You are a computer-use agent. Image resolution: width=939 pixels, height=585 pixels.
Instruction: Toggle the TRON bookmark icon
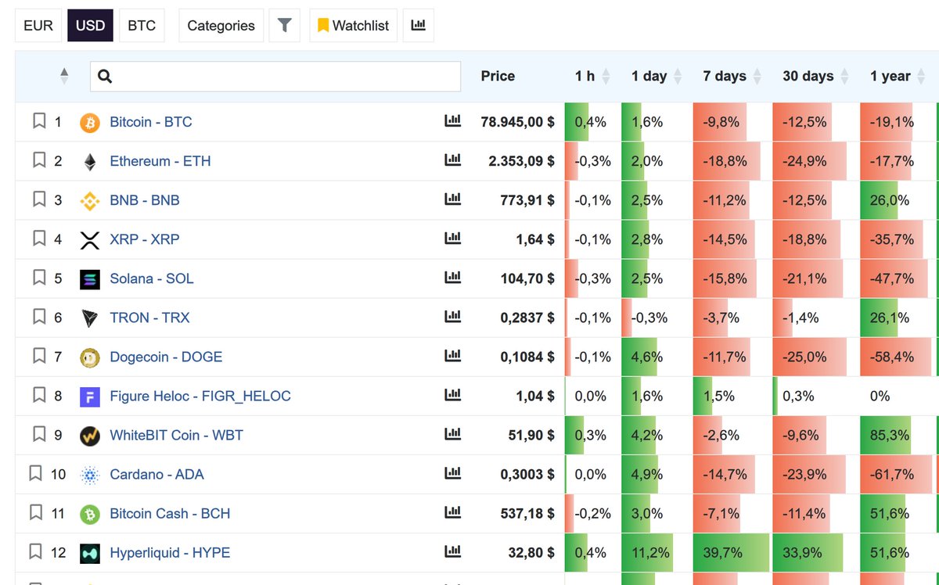click(39, 317)
